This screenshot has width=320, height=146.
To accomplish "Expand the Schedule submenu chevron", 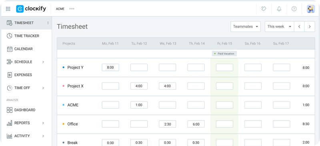I will [x=43, y=62].
